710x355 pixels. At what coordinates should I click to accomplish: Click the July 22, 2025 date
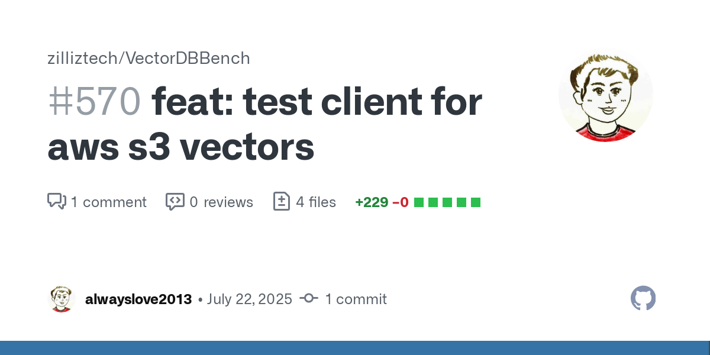250,299
